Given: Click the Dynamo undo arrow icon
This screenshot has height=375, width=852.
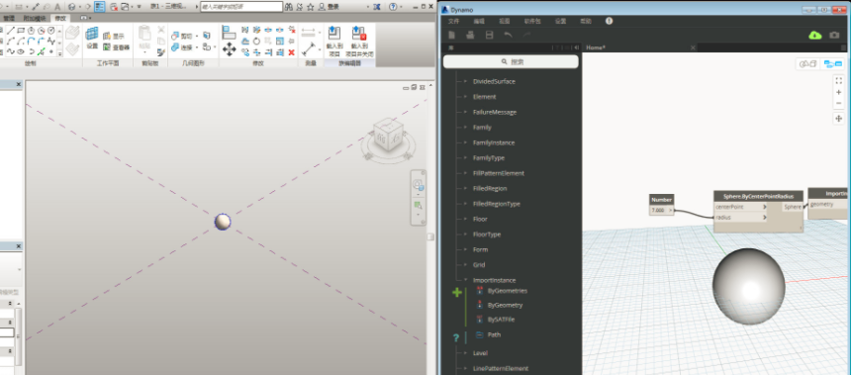Looking at the screenshot, I should [x=508, y=36].
